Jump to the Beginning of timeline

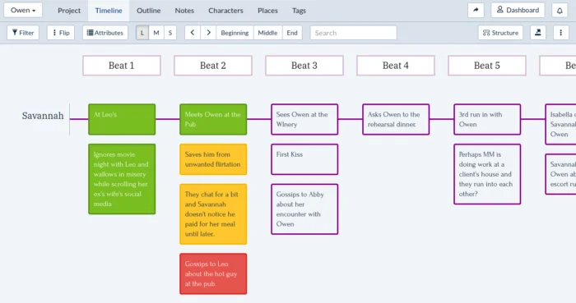point(235,33)
